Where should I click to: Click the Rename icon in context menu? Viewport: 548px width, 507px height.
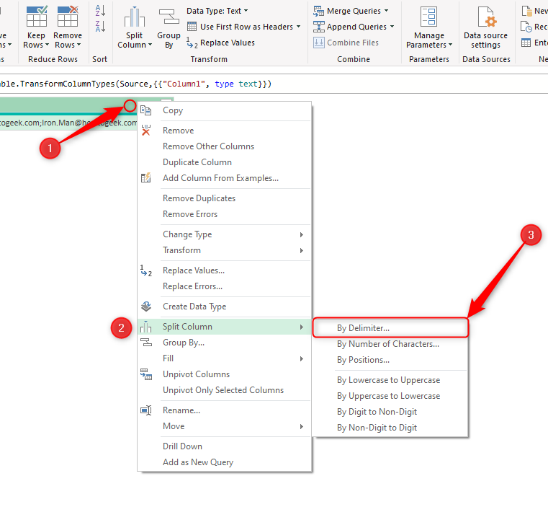point(145,410)
